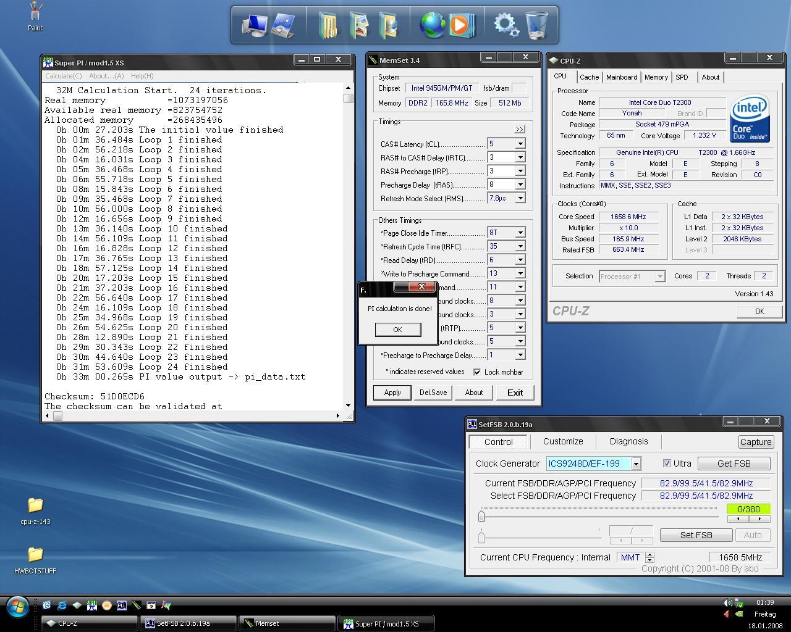Viewport: 791px width, 632px height.
Task: Launch CPU-Z diamond icon in quick launch
Action: pyautogui.click(x=77, y=605)
